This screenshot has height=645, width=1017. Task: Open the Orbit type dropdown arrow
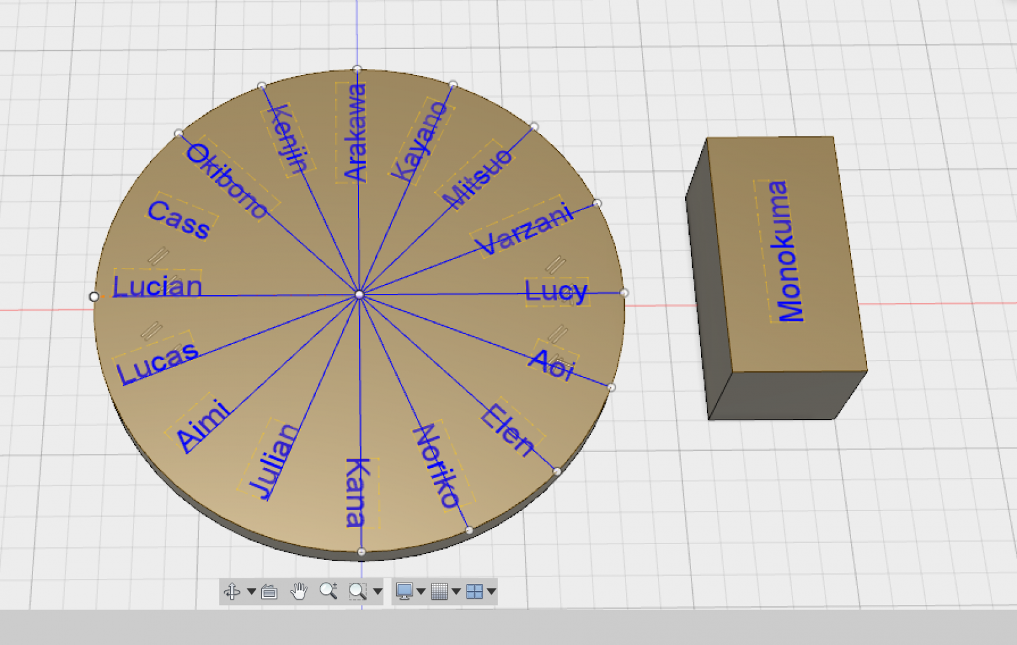tap(252, 592)
